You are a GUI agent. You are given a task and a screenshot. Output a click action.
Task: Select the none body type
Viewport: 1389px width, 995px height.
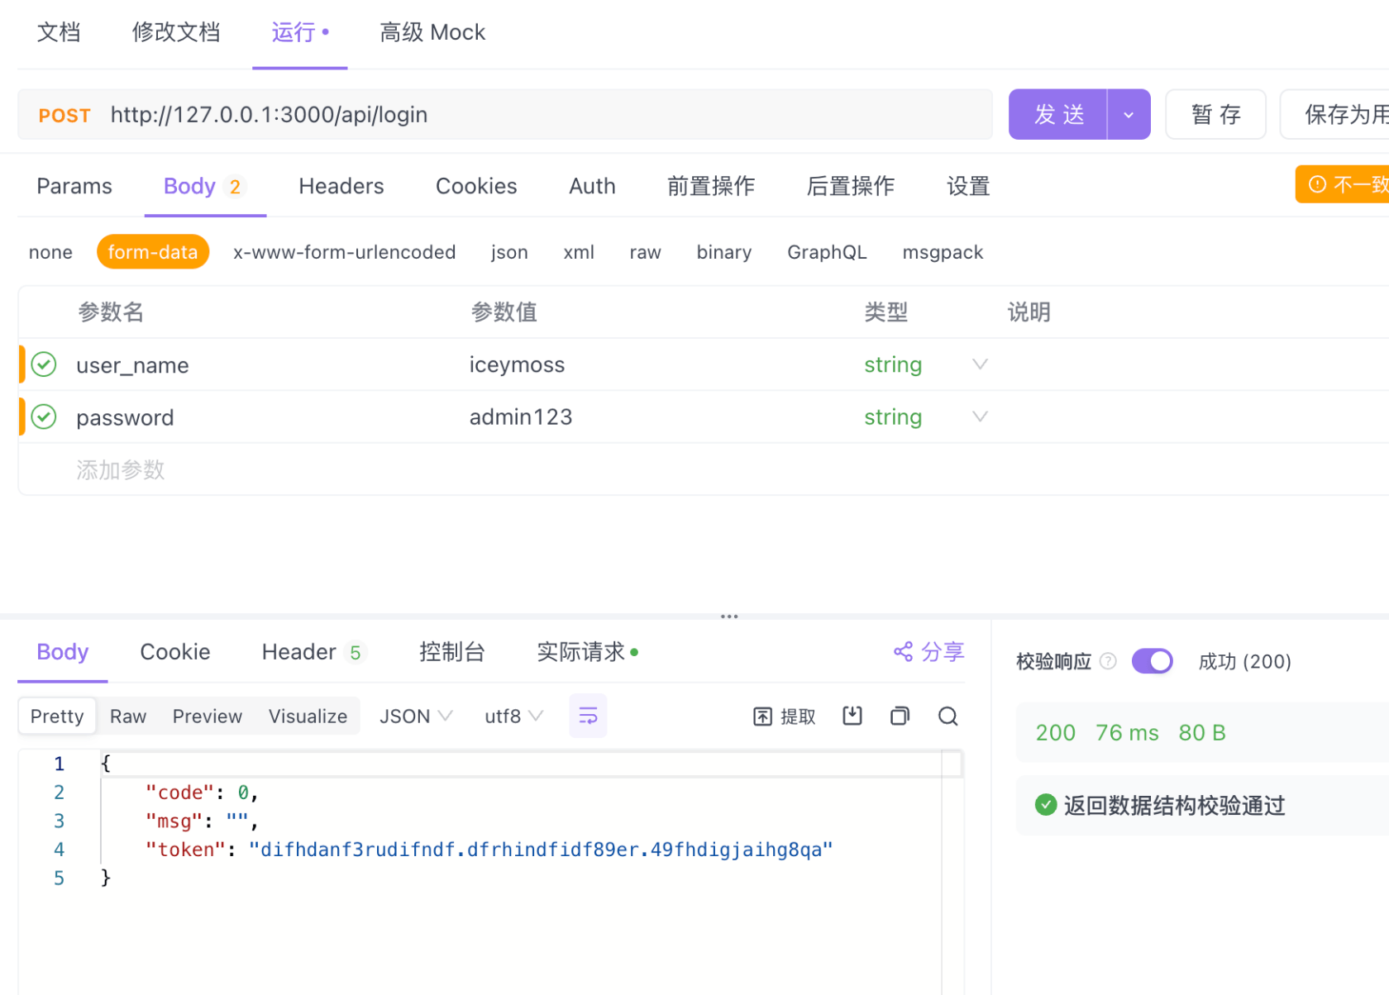point(50,252)
